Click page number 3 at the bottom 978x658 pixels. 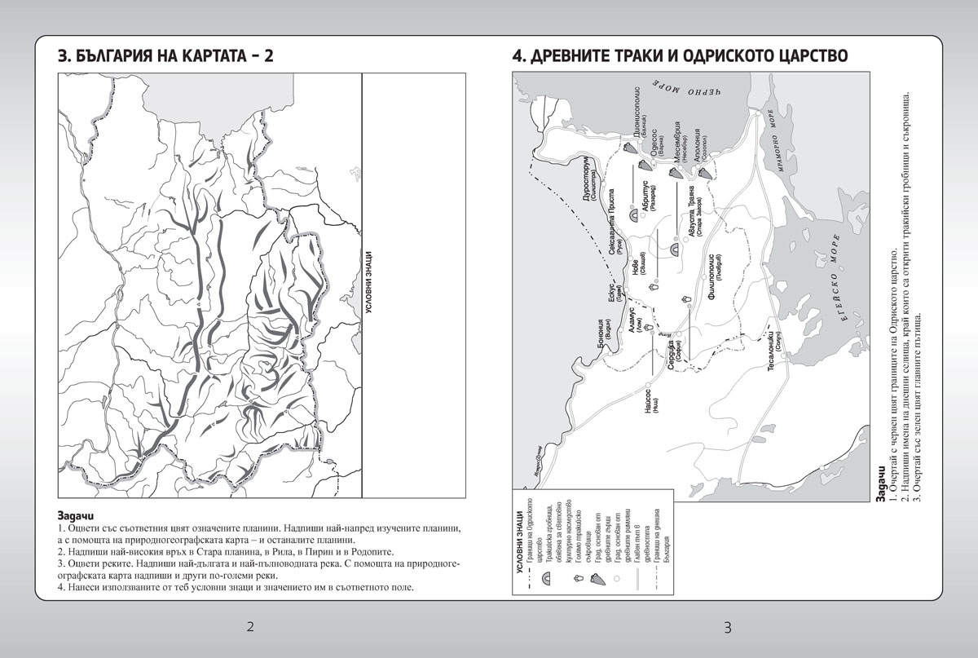tap(727, 627)
